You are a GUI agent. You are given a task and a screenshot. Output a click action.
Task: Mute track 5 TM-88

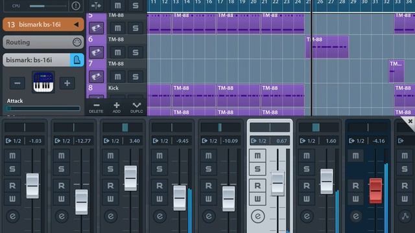(x=118, y=28)
